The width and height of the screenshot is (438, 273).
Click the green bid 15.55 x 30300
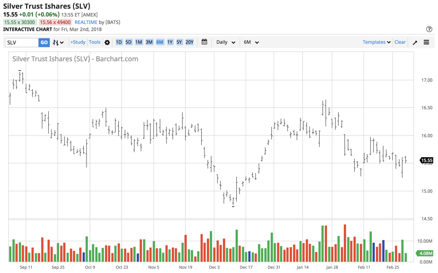[20, 22]
